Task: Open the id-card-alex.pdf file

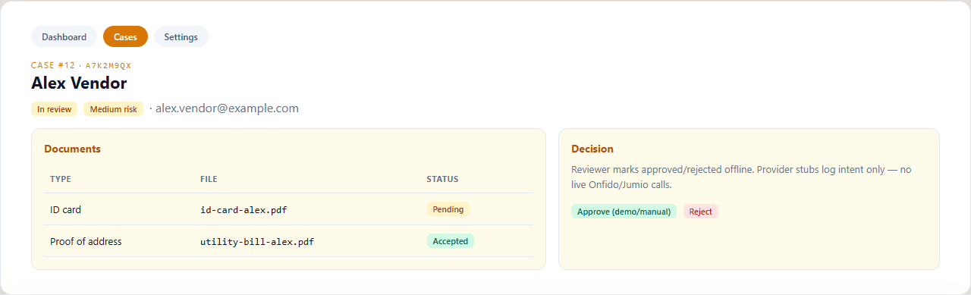Action: (244, 209)
